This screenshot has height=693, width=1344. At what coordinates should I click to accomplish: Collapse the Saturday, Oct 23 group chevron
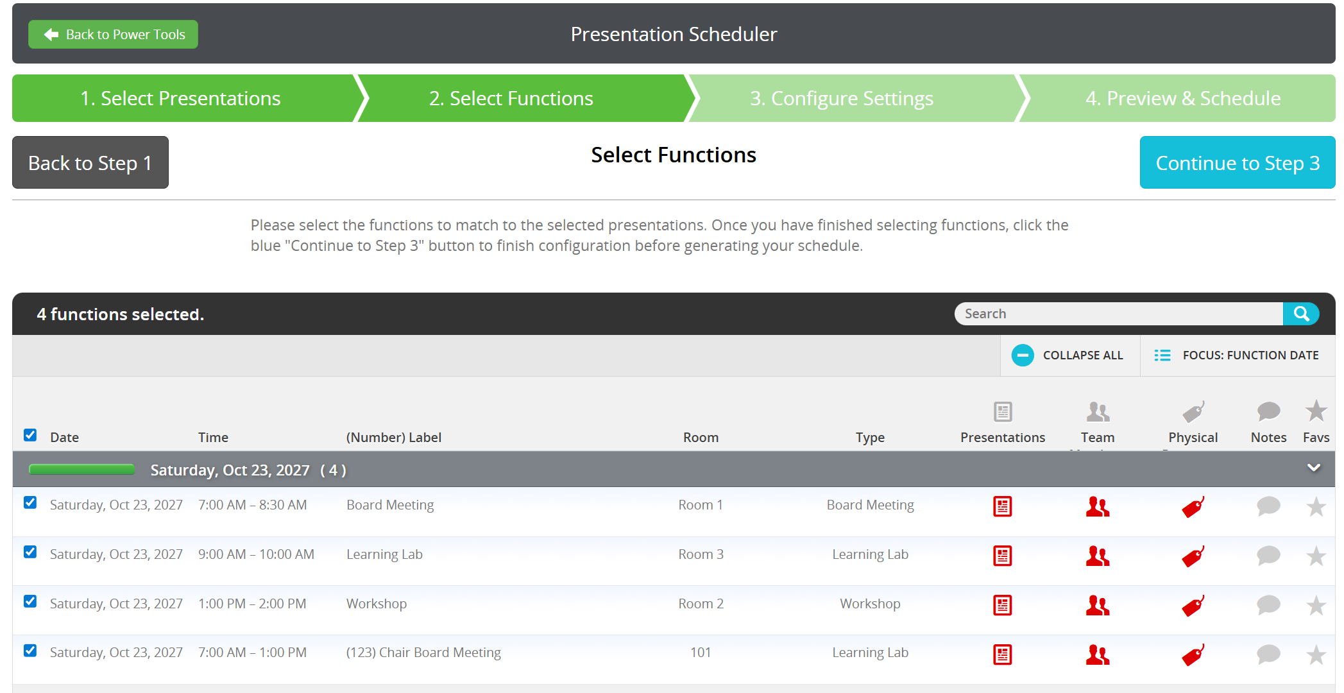[1313, 468]
